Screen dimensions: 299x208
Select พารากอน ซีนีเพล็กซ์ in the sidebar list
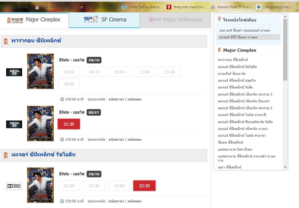point(233,60)
